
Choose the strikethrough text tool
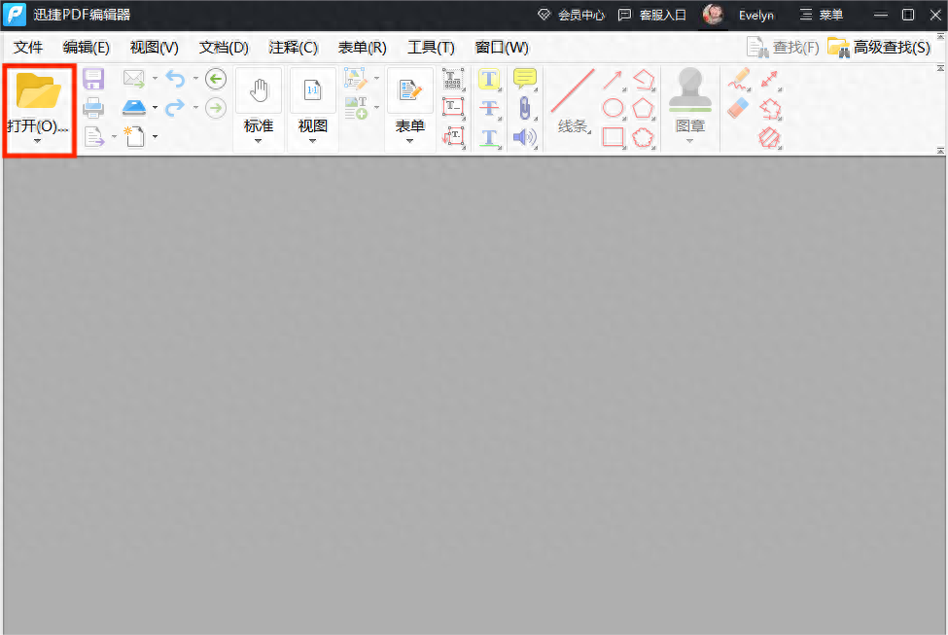click(490, 108)
